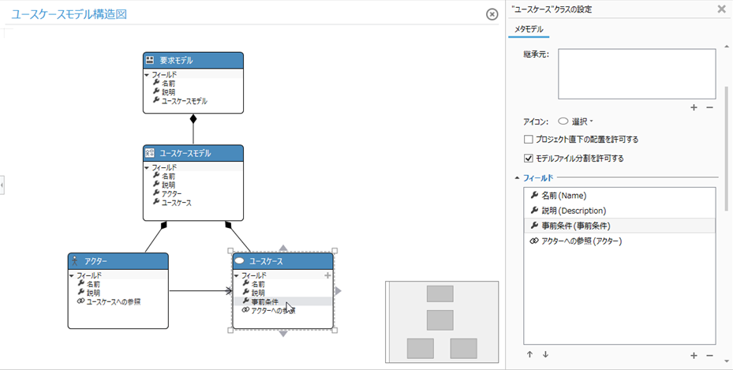The width and height of the screenshot is (733, 370).
Task: Enable プロジェクト直下の配置を許可する checkbox
Action: (x=529, y=140)
